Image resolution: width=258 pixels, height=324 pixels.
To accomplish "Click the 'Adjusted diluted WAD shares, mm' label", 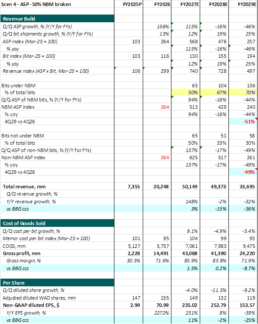I will point(39,298).
